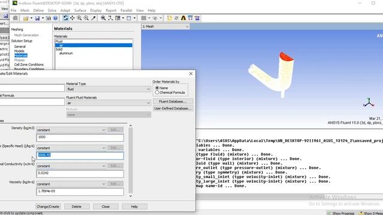
Task: Click properties scrollbar up arrow
Action: pos(130,126)
